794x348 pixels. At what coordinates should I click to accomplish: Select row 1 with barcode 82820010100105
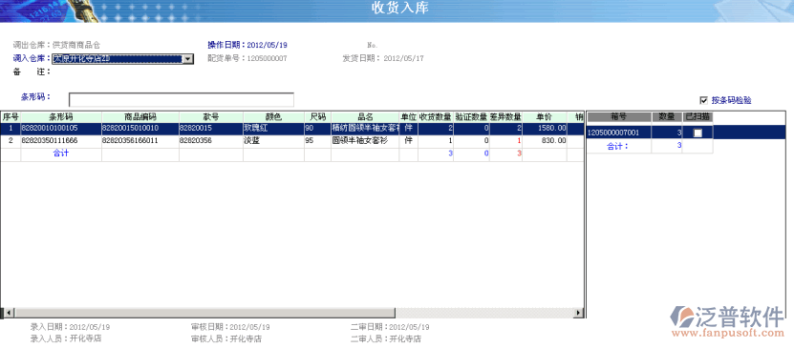291,129
